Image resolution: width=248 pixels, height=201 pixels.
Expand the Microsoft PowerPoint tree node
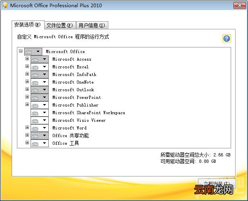tap(27, 96)
